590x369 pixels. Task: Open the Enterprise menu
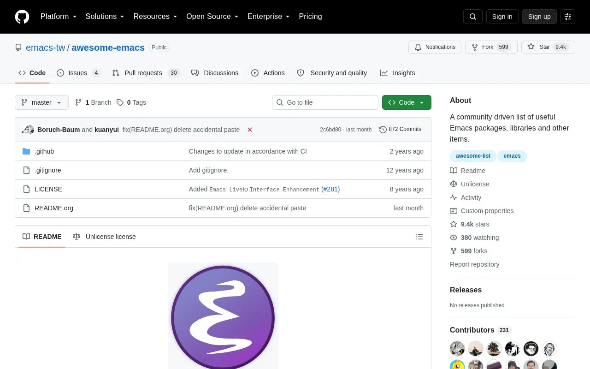tap(269, 17)
